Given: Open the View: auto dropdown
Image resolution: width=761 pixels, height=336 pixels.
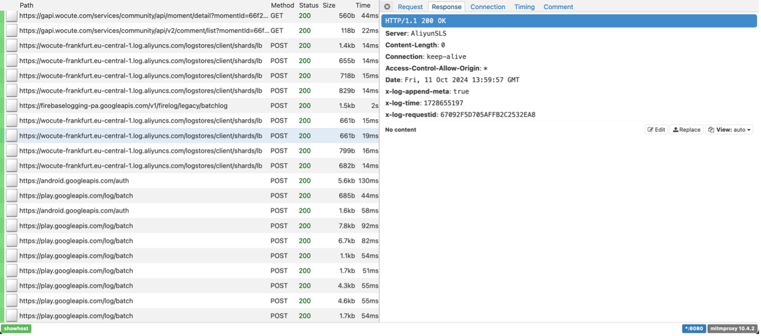Looking at the screenshot, I should point(729,130).
